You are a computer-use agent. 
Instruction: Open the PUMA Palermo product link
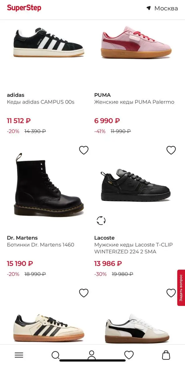click(x=134, y=102)
